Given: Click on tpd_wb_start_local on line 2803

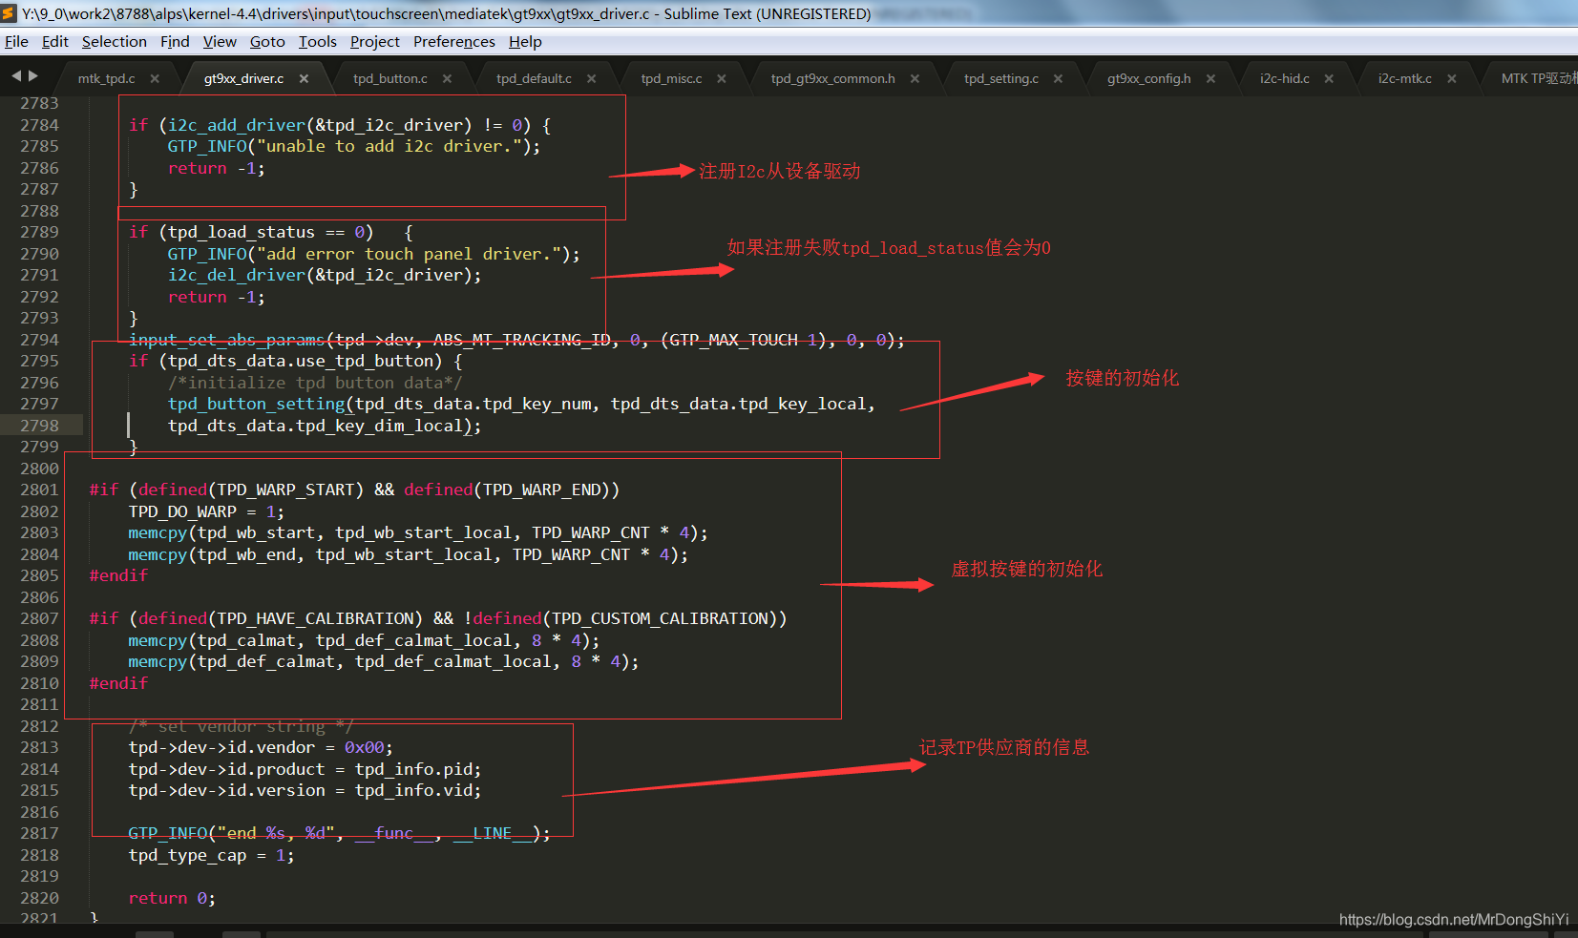Looking at the screenshot, I should coord(423,532).
